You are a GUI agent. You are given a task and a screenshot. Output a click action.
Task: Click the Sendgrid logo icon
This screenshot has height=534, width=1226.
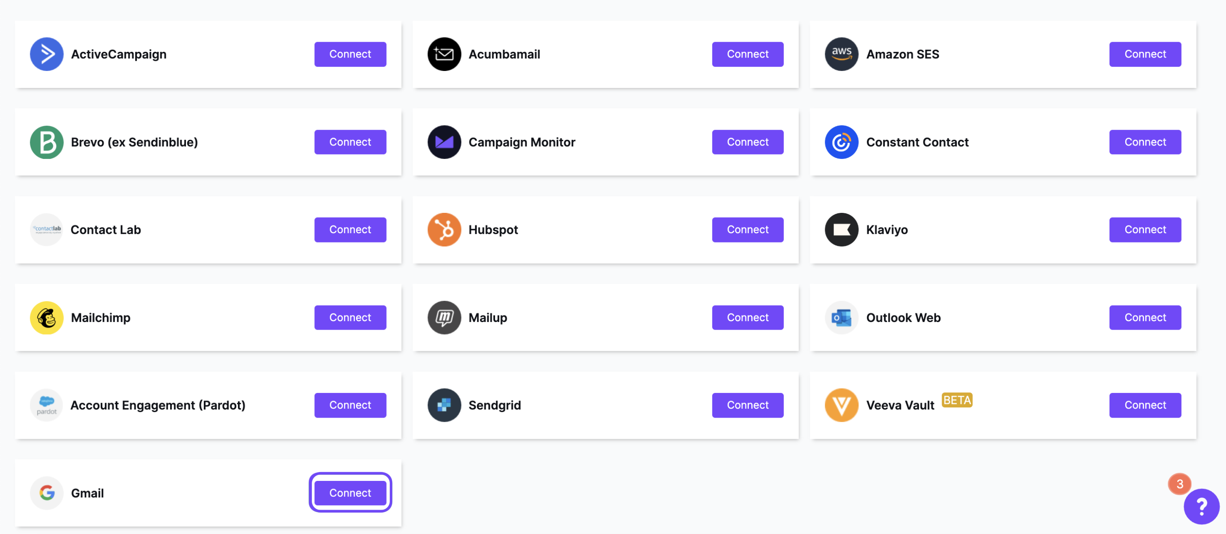click(444, 405)
